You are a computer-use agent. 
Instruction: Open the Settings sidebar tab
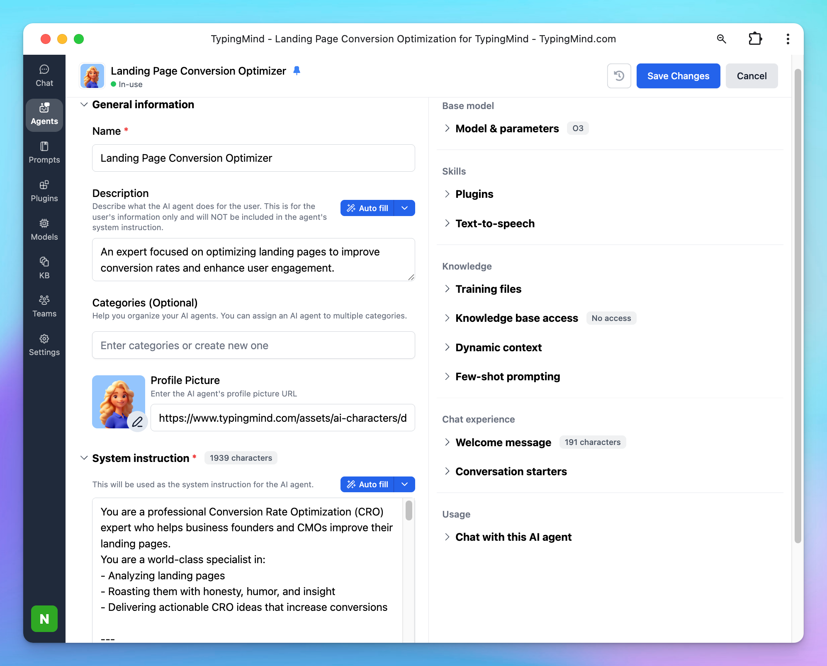point(44,345)
